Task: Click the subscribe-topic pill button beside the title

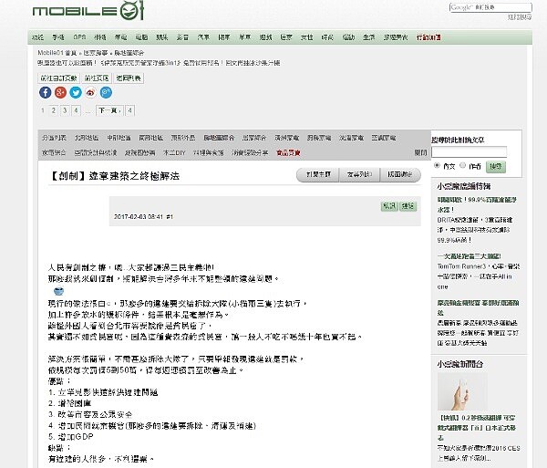Action: pos(318,174)
